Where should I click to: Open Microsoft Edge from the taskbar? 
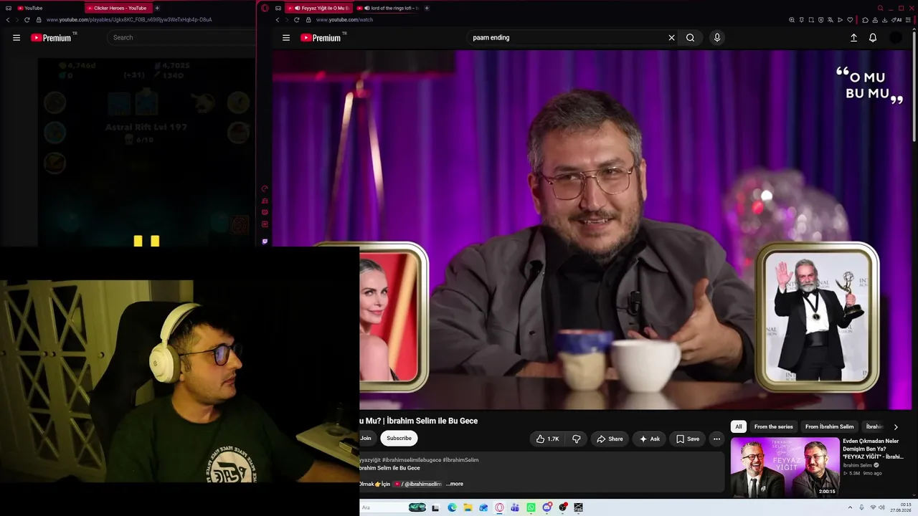click(x=452, y=507)
